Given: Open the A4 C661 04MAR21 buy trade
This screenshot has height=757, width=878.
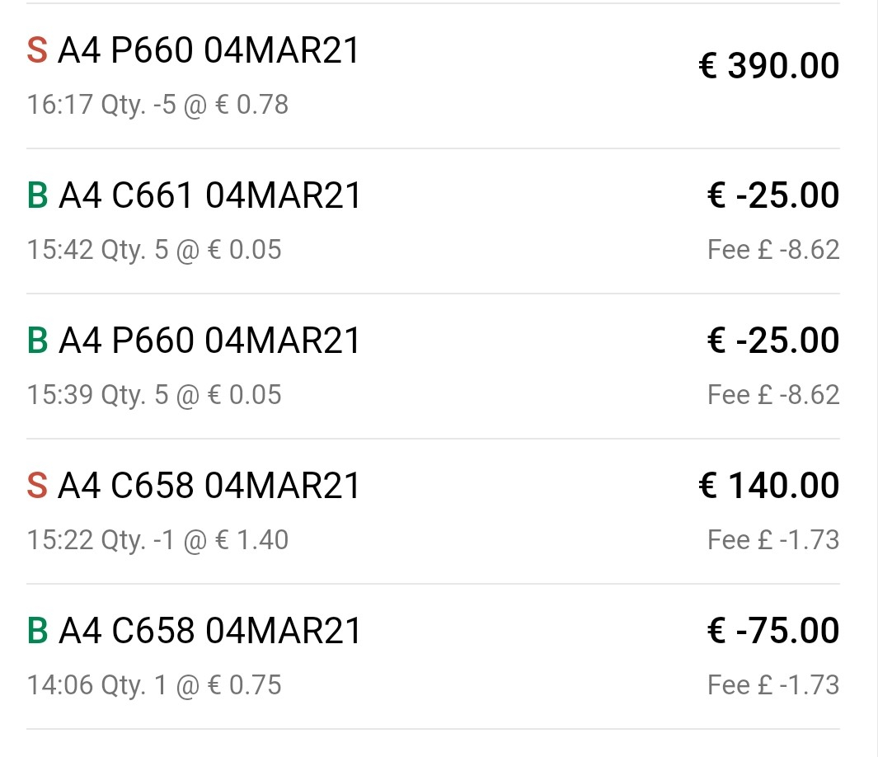Looking at the screenshot, I should [x=210, y=196].
